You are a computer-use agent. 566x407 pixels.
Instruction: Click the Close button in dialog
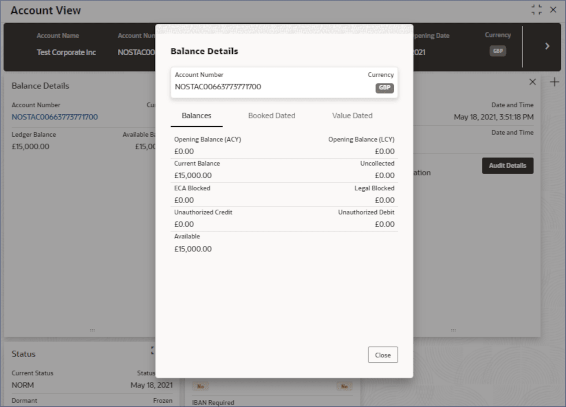tap(383, 355)
